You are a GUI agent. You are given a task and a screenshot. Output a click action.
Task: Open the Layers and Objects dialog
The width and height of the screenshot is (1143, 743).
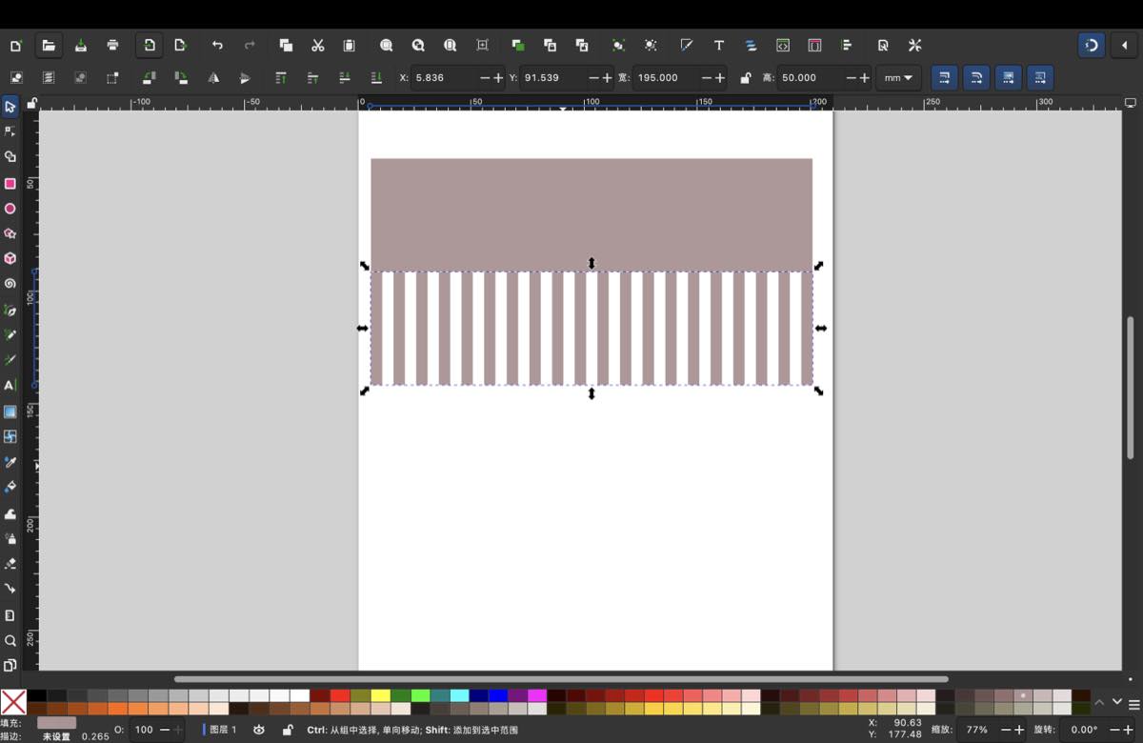751,45
